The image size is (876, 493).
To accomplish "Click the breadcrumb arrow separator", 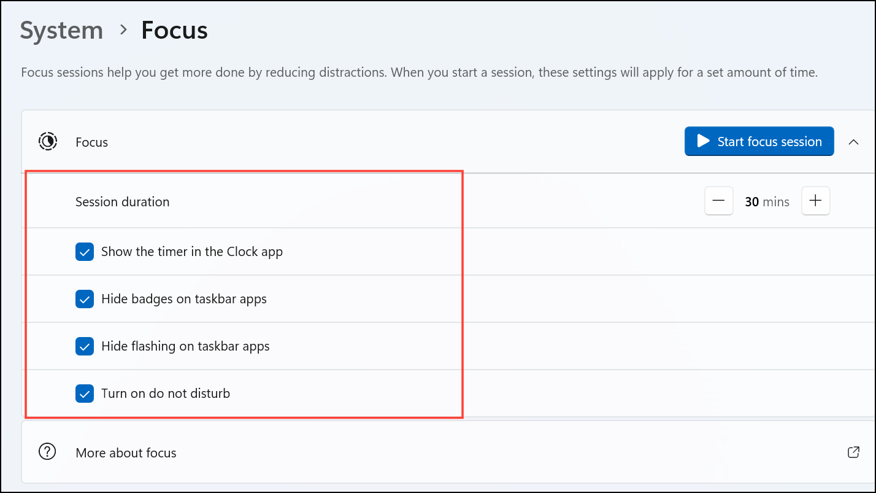I will (123, 29).
